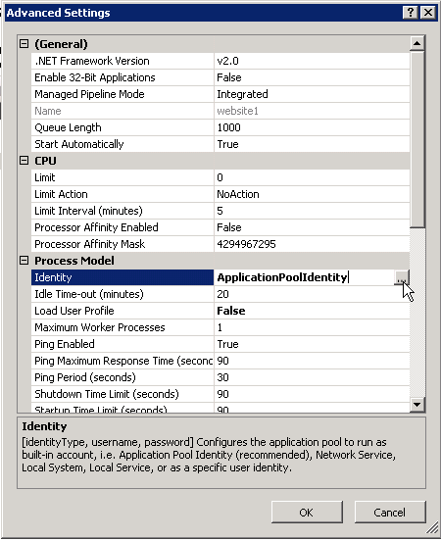Collapse the (General) section
The width and height of the screenshot is (441, 540).
click(24, 44)
